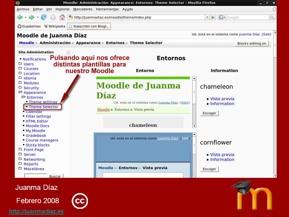This screenshot has width=289, height=217.
Task: Open the Ayuda menu
Action: coord(128,9)
